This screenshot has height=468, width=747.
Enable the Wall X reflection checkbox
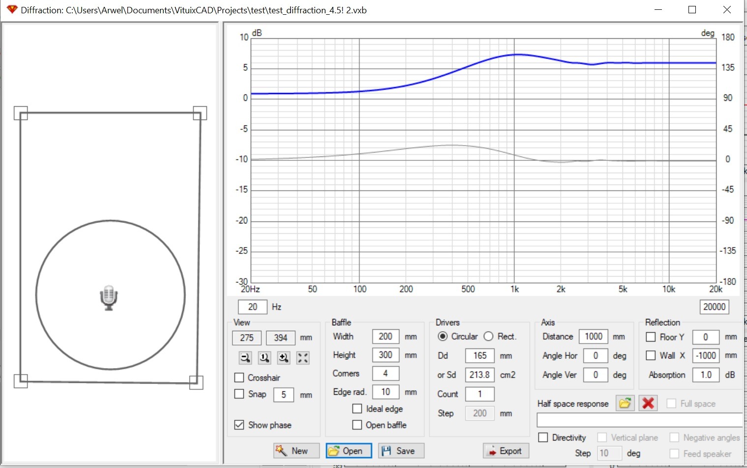click(x=651, y=355)
